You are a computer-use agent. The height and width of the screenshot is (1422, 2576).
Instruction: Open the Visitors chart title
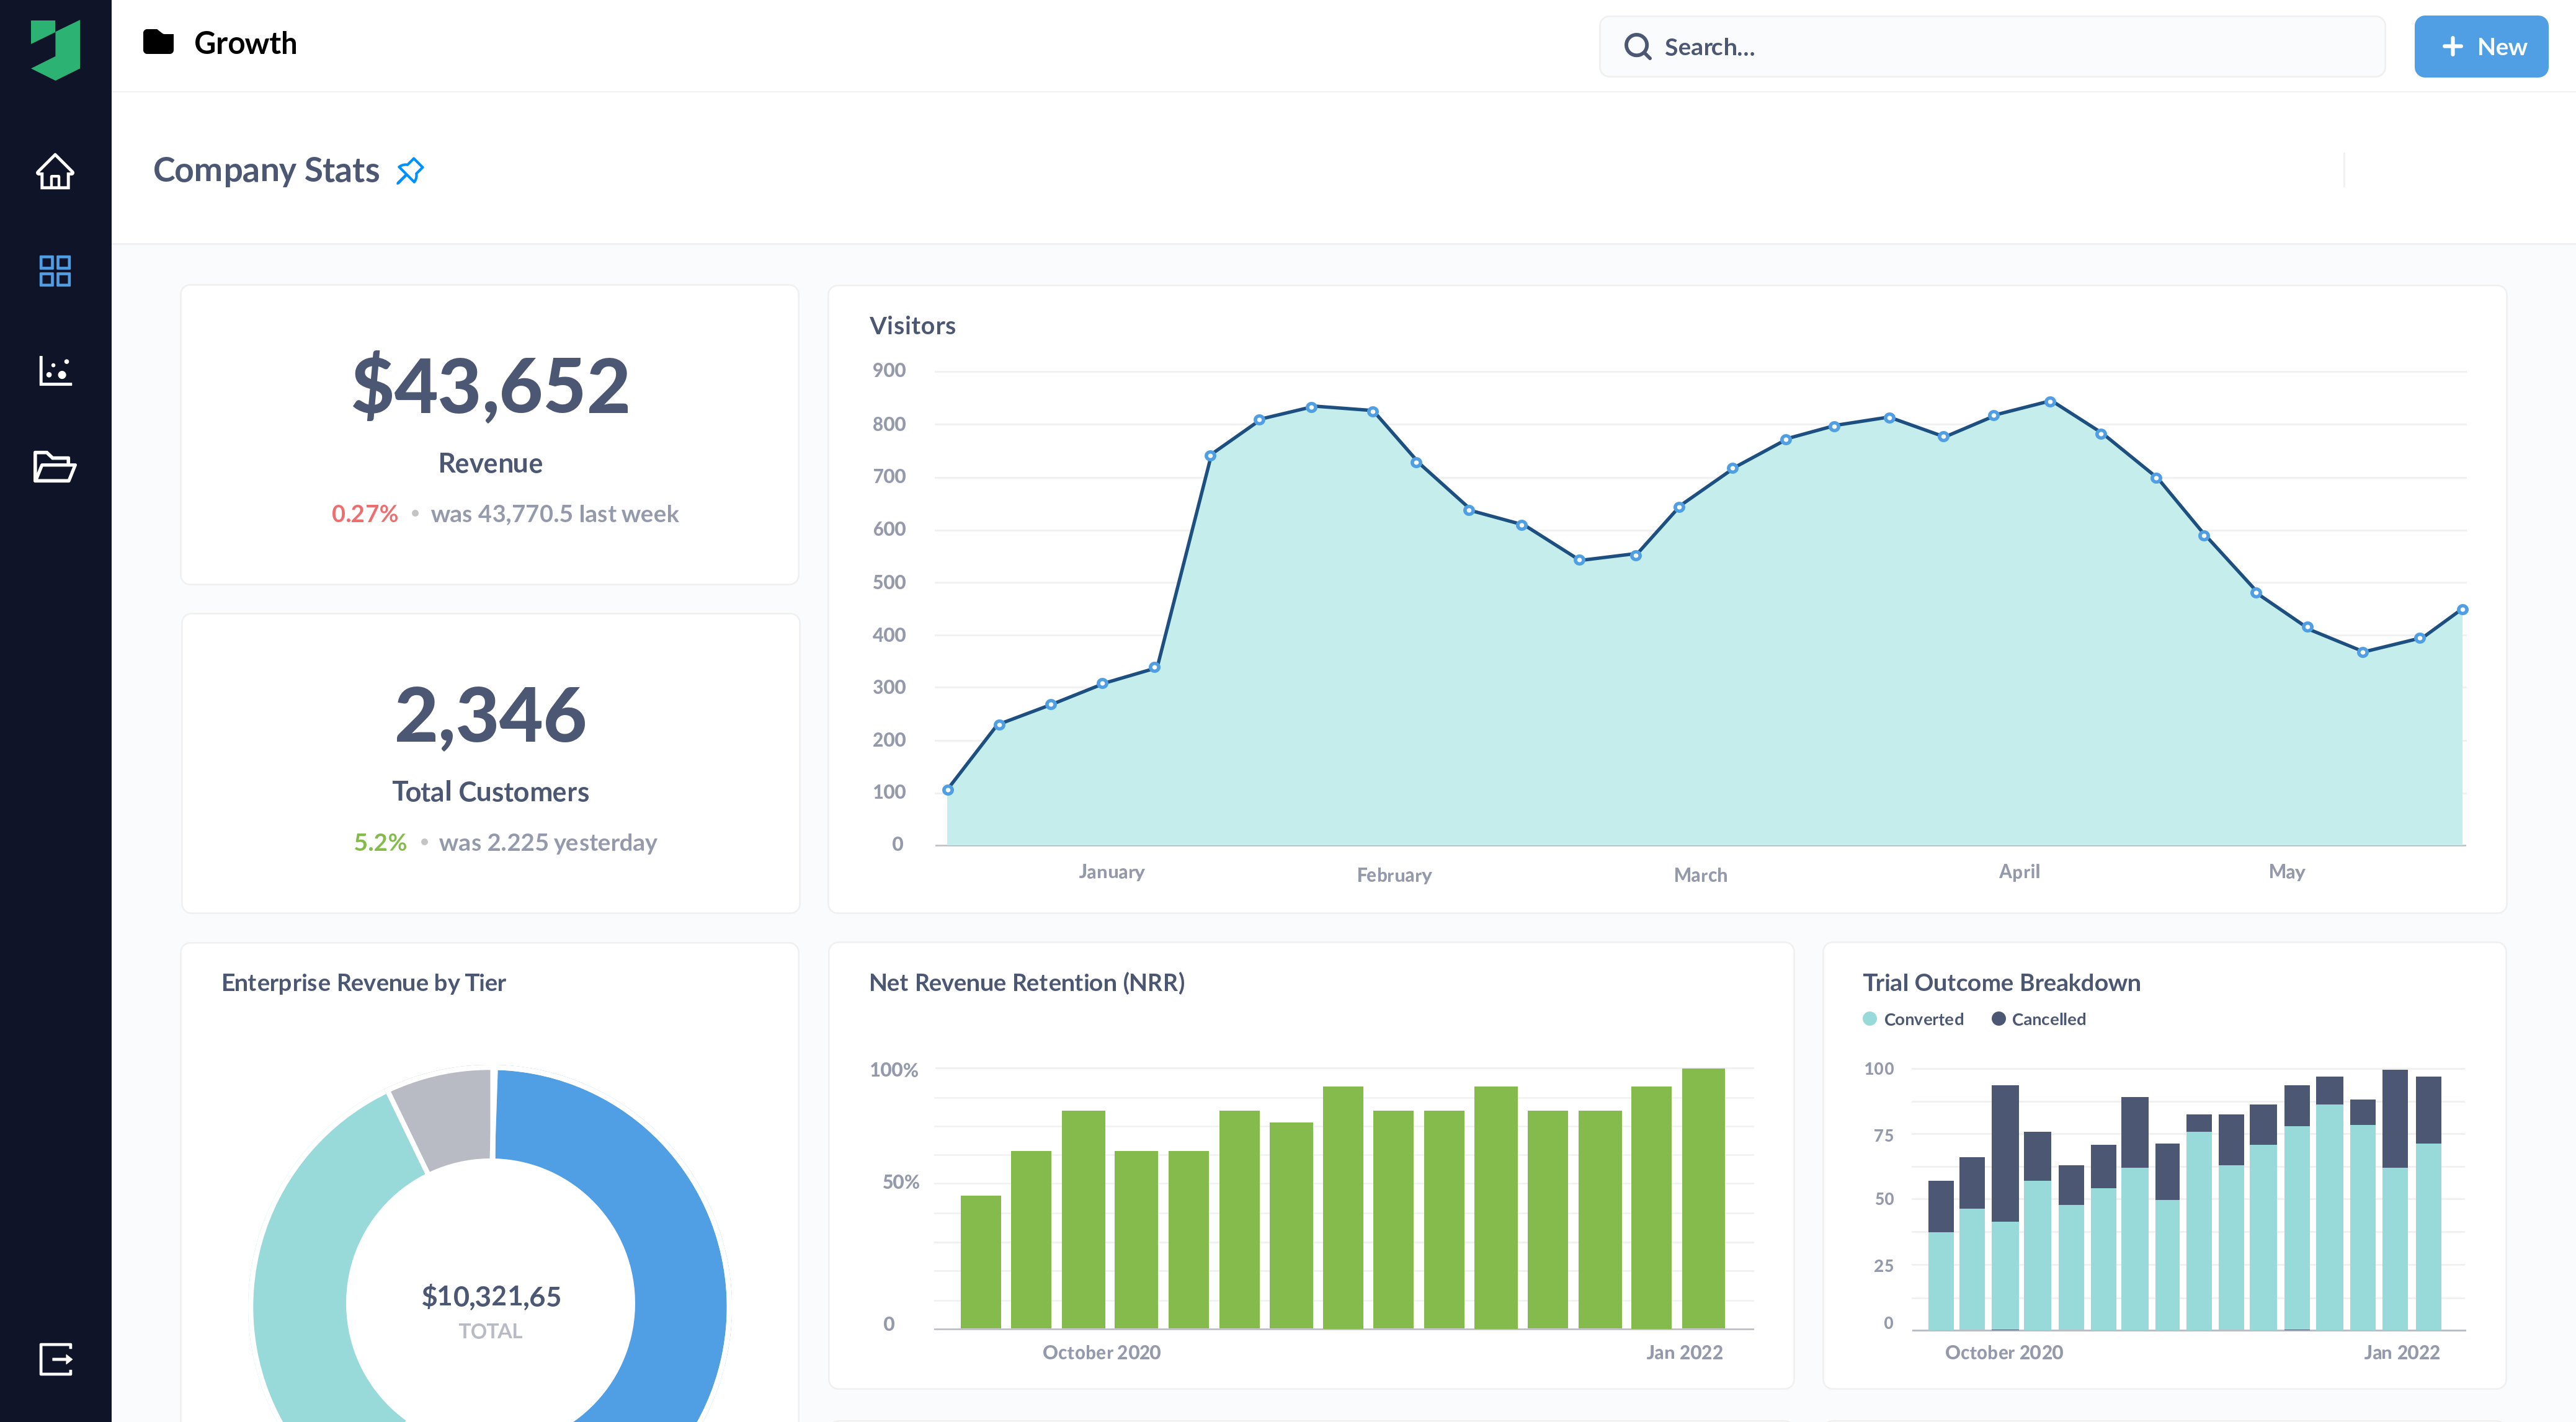coord(912,326)
